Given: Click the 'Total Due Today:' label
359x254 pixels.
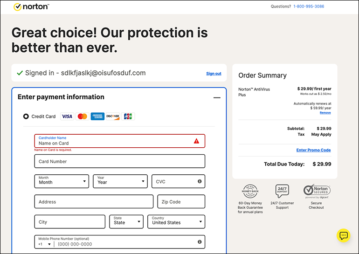Looking at the screenshot, I should (284, 164).
